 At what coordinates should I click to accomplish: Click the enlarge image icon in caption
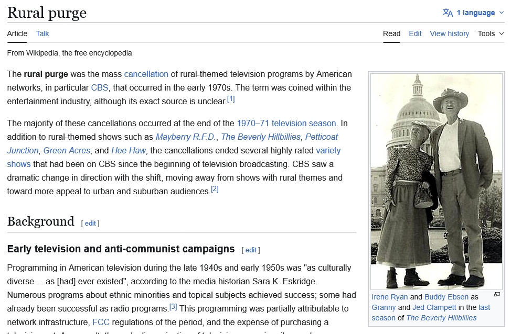pos(497,295)
